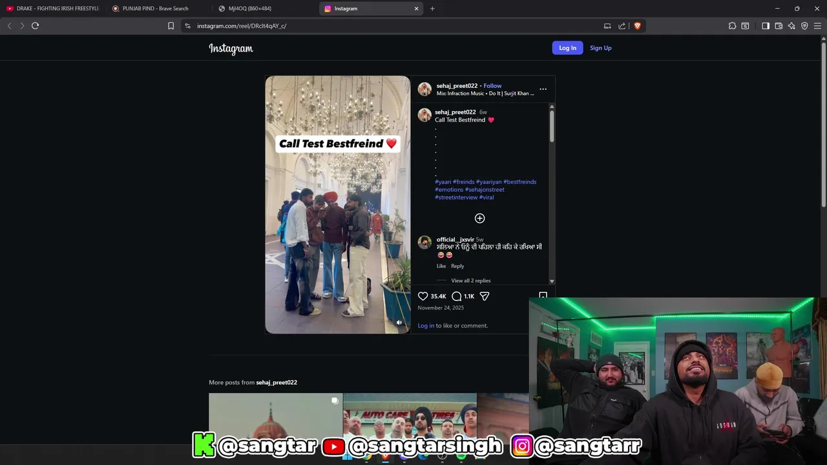The image size is (827, 465).
Task: Open sehaj_preet022 username in the caption
Action: [455, 112]
